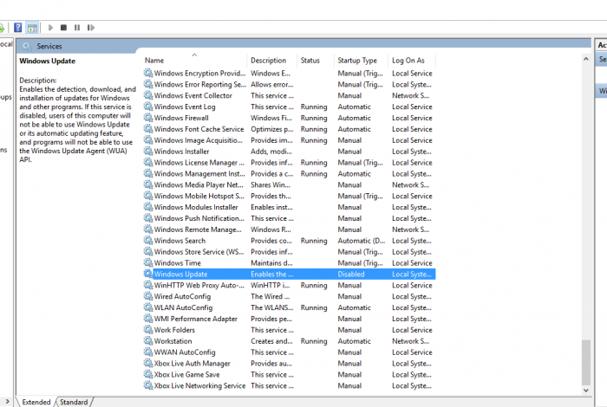The height and width of the screenshot is (407, 607).
Task: Click the bottom-left horizontal scroll right arrow
Action: pos(7,402)
